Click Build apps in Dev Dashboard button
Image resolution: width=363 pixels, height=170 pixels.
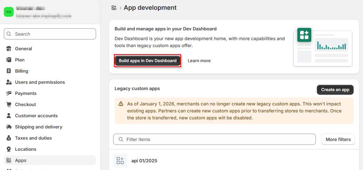(147, 61)
